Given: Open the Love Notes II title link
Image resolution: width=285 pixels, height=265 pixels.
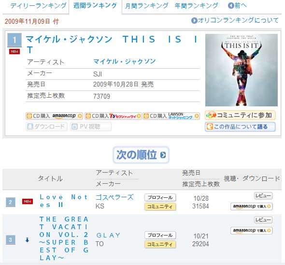Looking at the screenshot, I should click(x=63, y=201).
